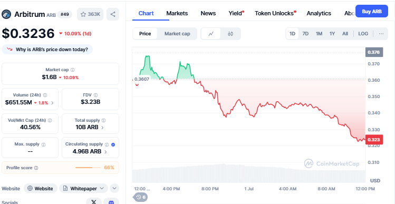
Task: Open the Markets tab
Action: point(177,13)
